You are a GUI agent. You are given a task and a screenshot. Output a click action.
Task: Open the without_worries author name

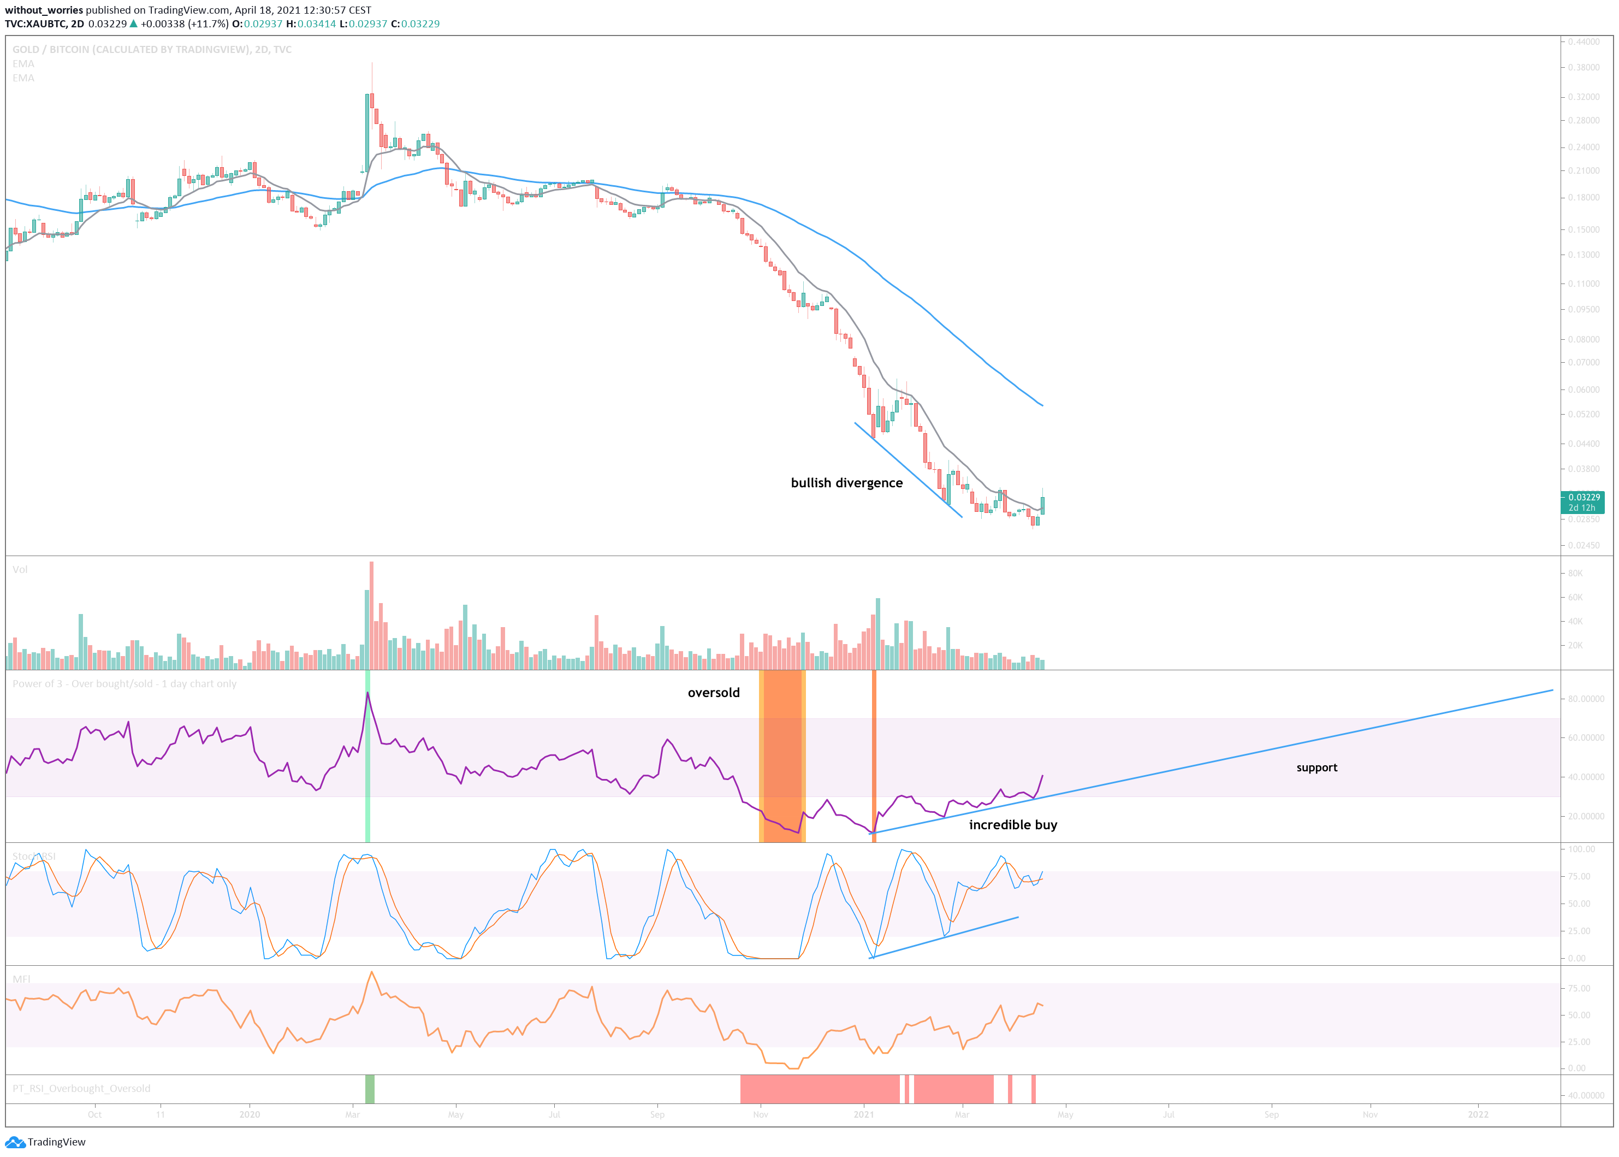[44, 10]
